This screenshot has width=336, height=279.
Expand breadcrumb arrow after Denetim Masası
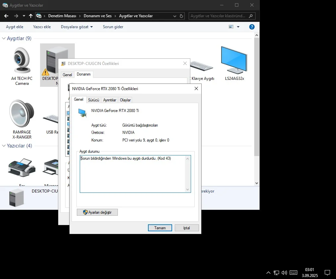click(80, 16)
